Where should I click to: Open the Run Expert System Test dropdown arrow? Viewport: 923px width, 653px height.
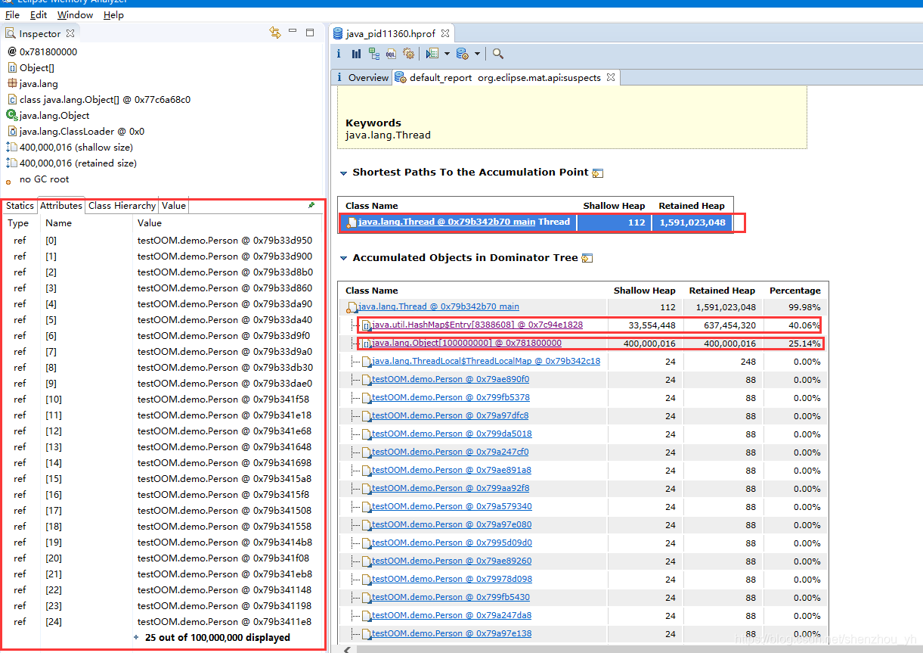coord(447,54)
